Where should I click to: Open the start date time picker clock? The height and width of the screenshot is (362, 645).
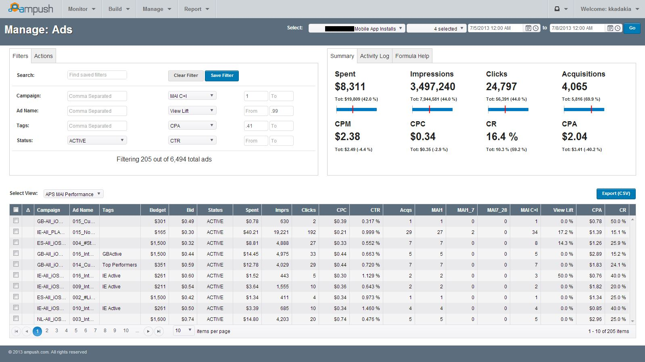[x=536, y=28]
